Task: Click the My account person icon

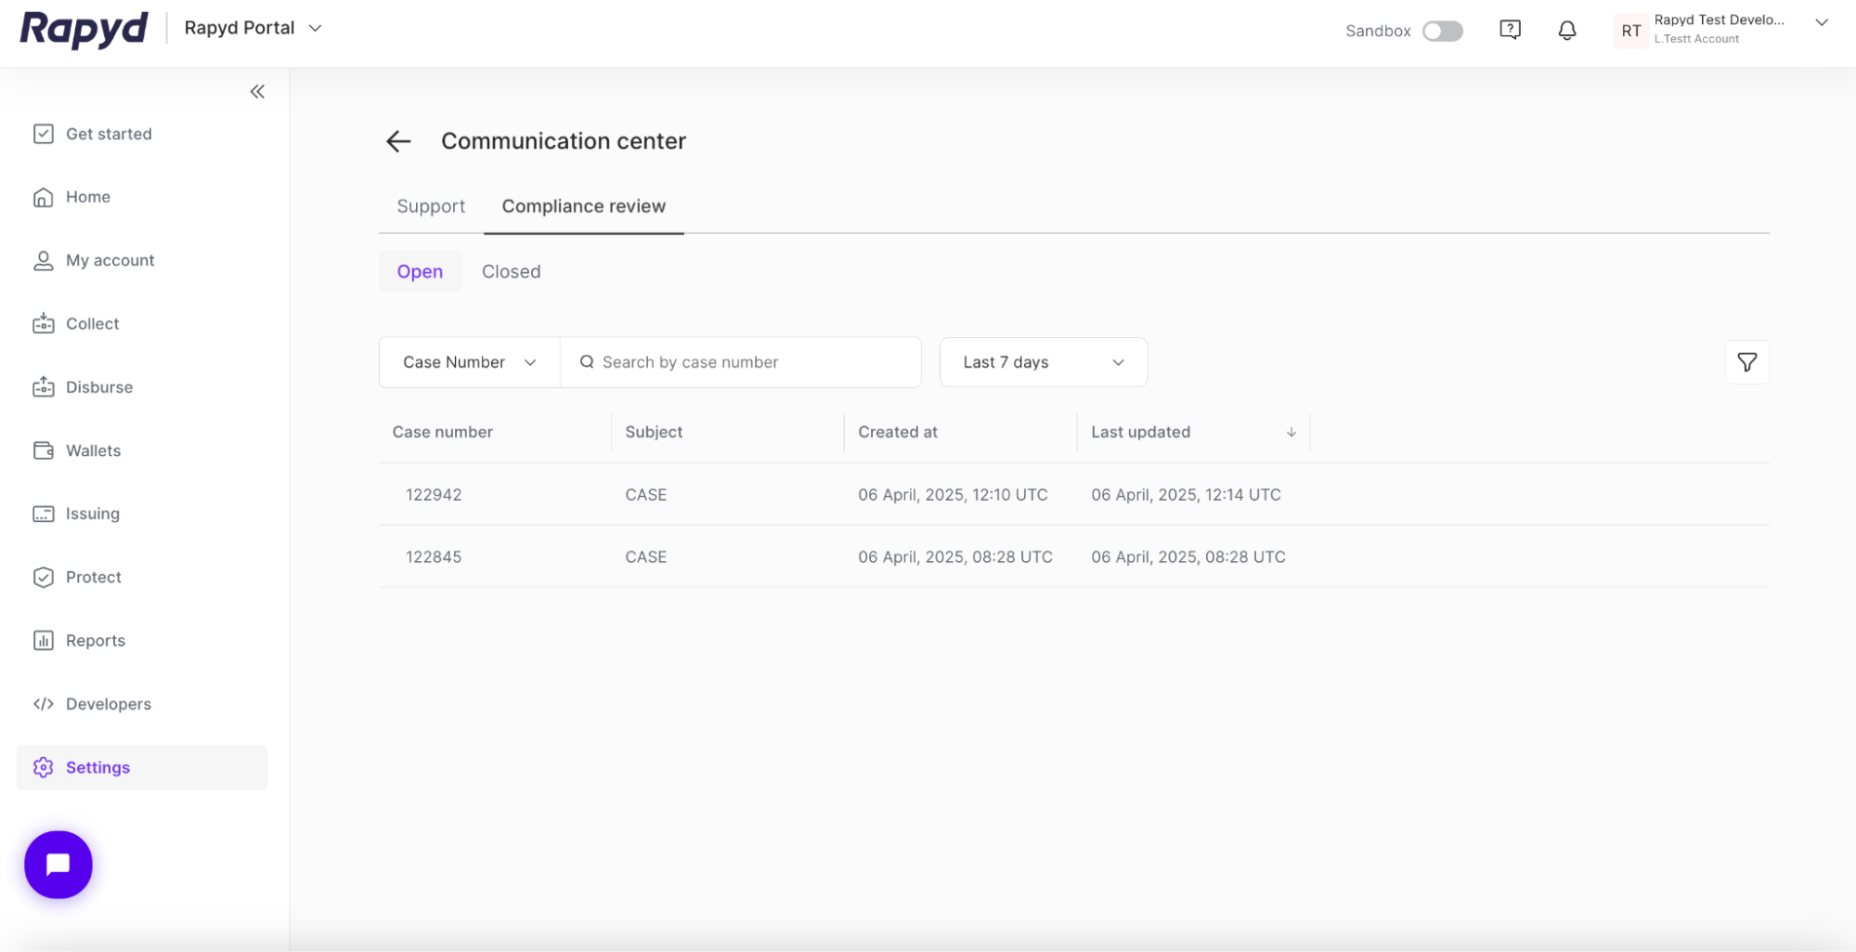Action: [43, 260]
